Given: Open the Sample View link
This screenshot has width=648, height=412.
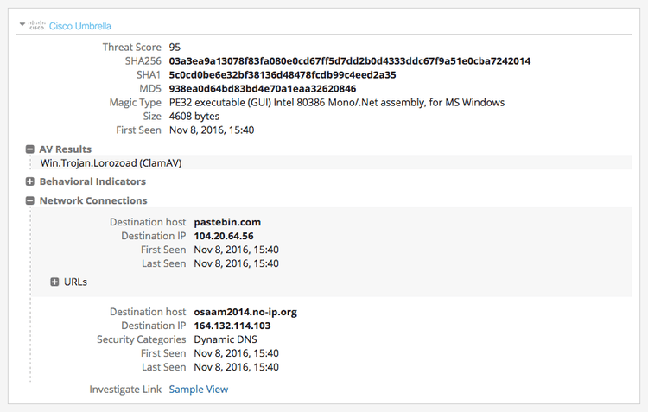Looking at the screenshot, I should 198,390.
